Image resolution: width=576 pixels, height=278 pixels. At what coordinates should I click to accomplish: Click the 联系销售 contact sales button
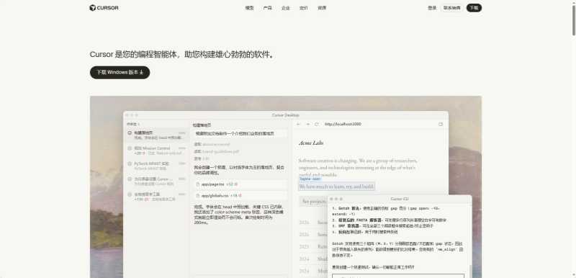(x=451, y=8)
